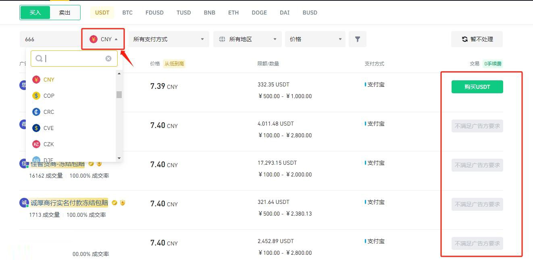
Task: Click the COP currency coin icon
Action: click(x=36, y=96)
